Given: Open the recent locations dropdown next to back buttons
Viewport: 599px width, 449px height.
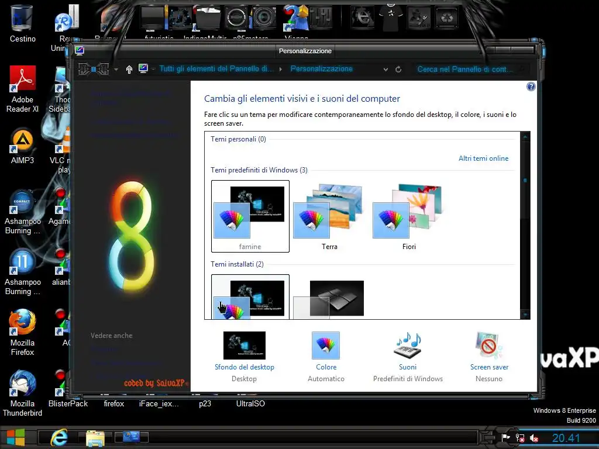Looking at the screenshot, I should pos(116,70).
